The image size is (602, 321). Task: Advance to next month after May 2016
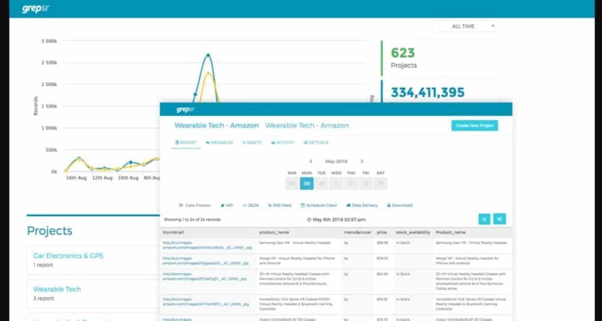362,161
